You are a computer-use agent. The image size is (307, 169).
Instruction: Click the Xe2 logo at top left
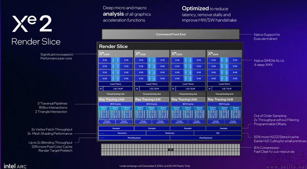32,23
